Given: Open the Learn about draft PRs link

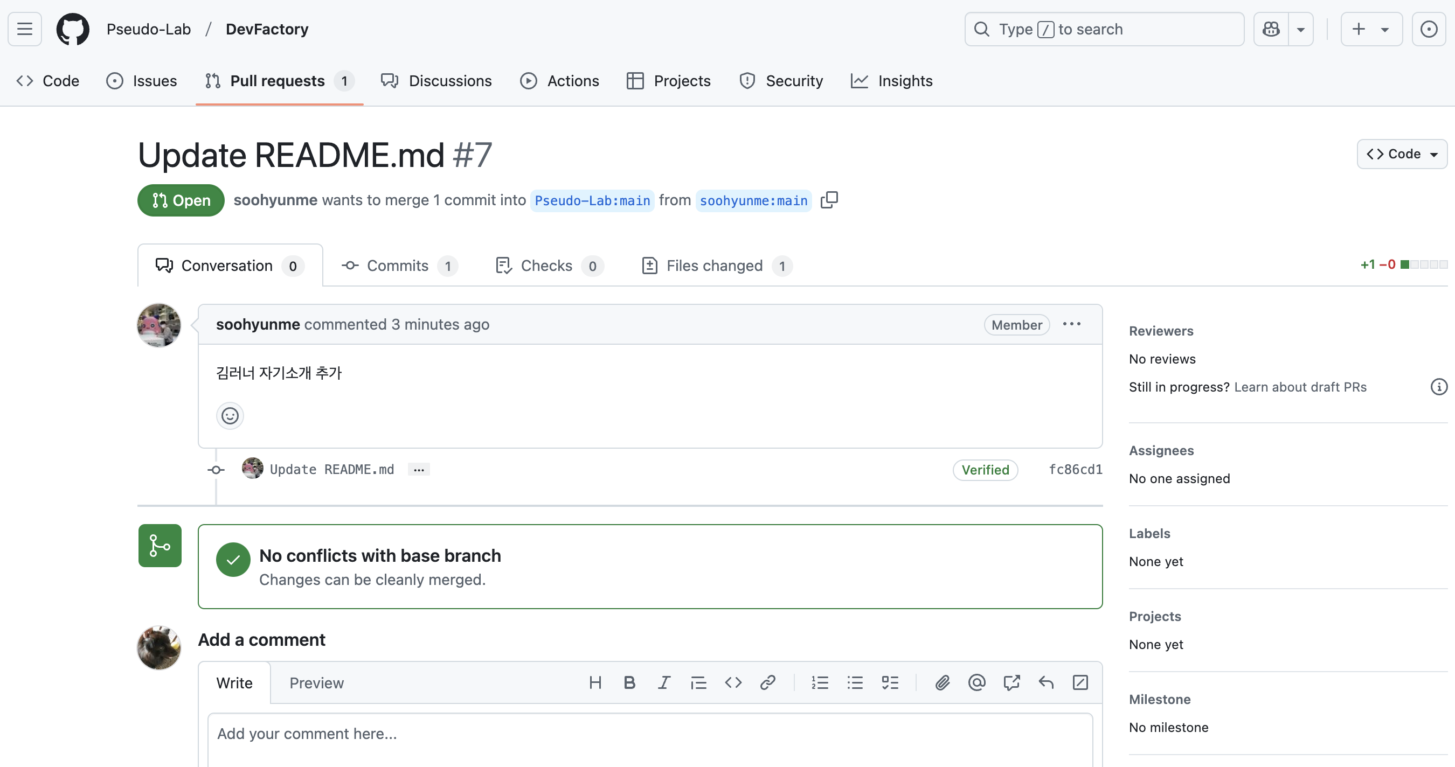Looking at the screenshot, I should (1300, 387).
